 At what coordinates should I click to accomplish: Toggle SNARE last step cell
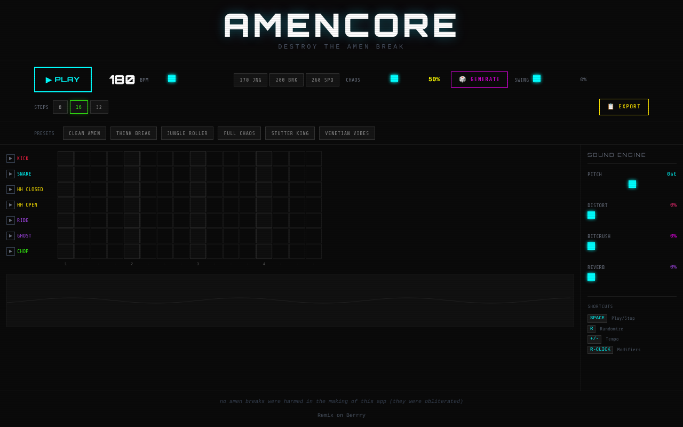click(314, 174)
